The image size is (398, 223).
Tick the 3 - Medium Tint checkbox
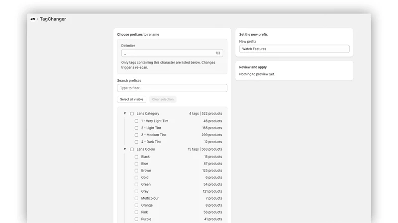136,135
